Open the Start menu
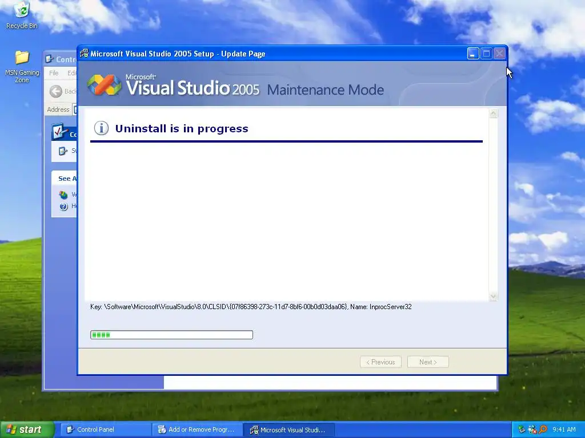 27,429
